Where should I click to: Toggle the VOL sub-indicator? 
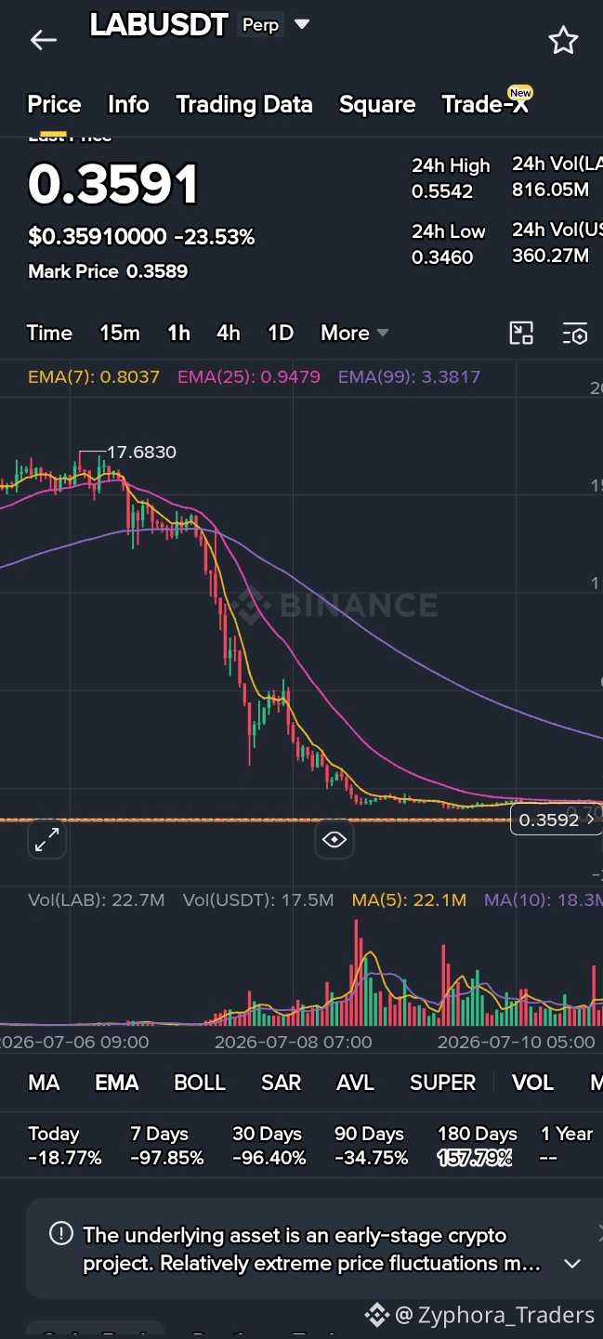point(533,1083)
